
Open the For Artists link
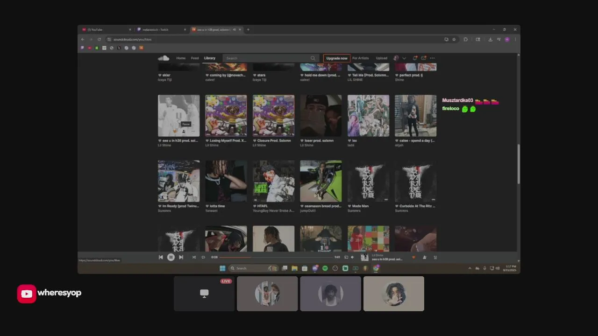(361, 58)
